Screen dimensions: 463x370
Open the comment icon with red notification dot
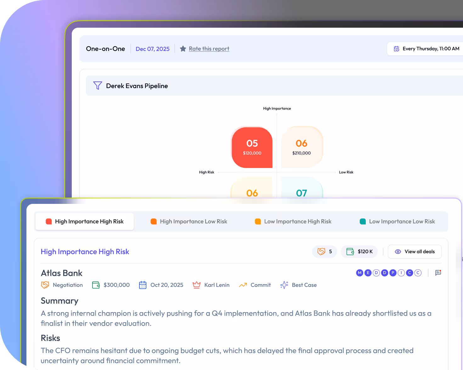point(438,273)
